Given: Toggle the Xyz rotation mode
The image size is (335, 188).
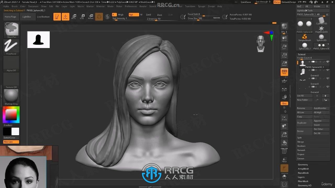Looking at the screenshot, I should pos(284,103).
